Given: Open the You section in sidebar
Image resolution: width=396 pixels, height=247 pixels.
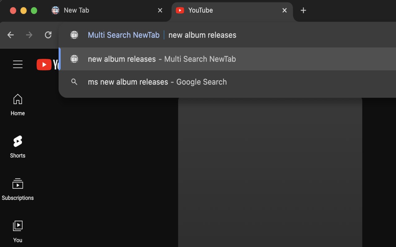Looking at the screenshot, I should [x=18, y=232].
